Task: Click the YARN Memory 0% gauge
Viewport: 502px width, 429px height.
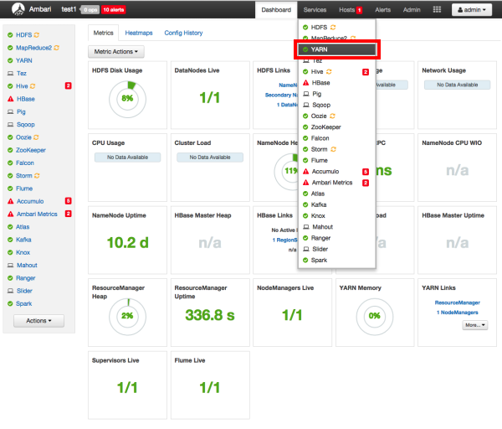Action: 375,317
